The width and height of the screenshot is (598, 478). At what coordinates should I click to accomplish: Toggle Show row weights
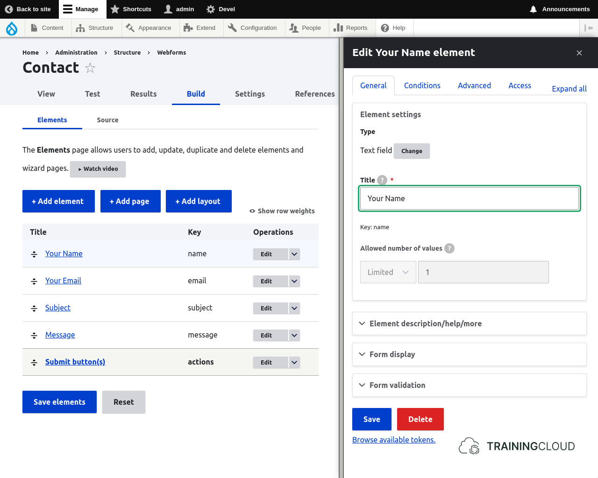pos(282,211)
